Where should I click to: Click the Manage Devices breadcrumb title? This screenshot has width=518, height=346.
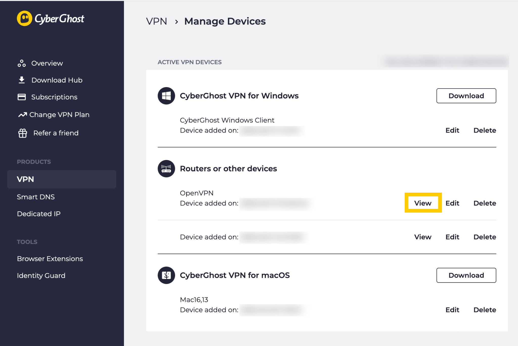pos(225,21)
